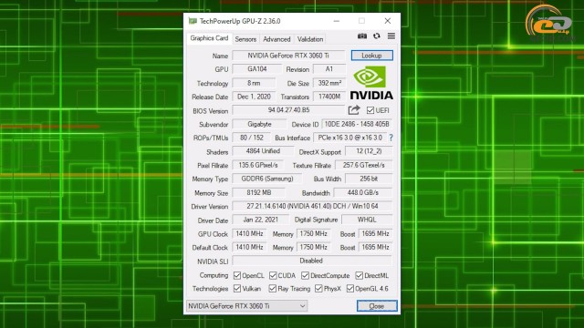Switch to the Sensors tab

[245, 39]
